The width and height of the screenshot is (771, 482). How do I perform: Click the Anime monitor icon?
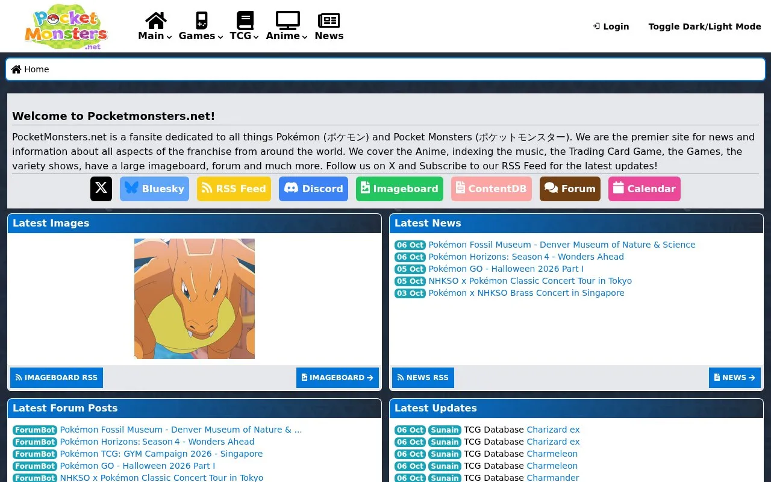[x=287, y=20]
